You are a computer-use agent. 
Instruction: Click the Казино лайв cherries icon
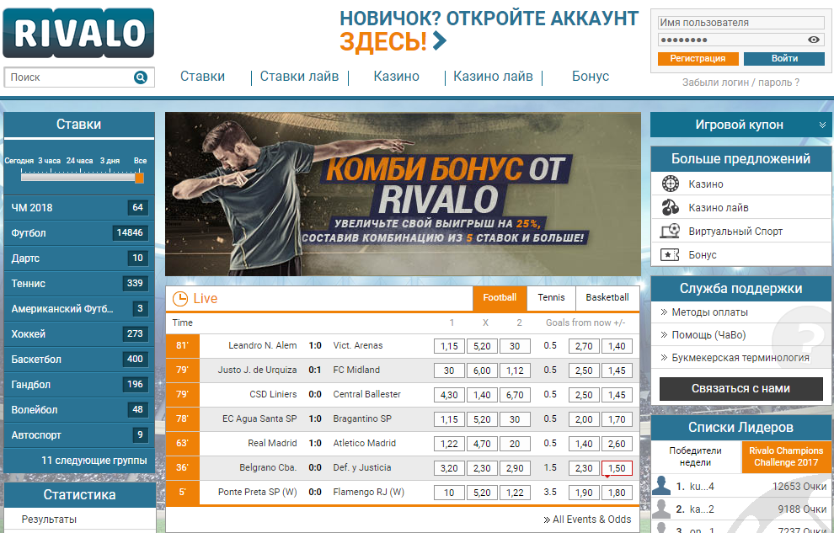click(x=671, y=207)
